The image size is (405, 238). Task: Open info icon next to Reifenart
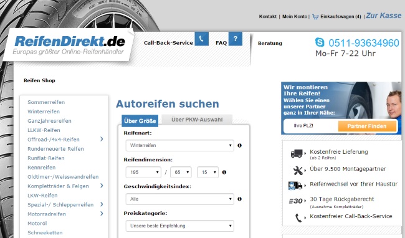(239, 145)
